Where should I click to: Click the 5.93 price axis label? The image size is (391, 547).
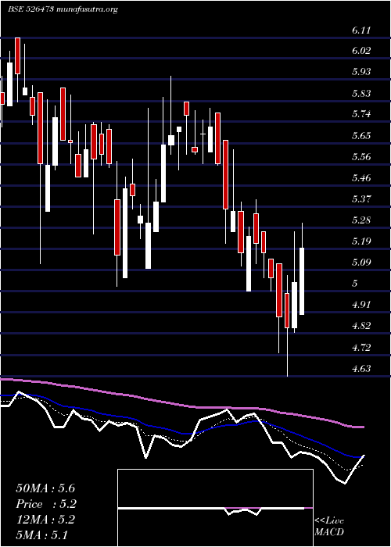coord(361,72)
